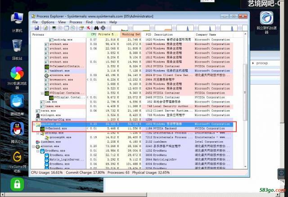Open the 360极速浏览器 desktop icon
288x197 pixels.
[x=17, y=78]
